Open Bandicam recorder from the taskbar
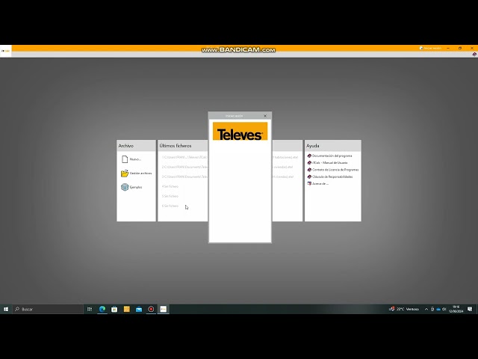Image resolution: width=478 pixels, height=359 pixels. tap(151, 309)
